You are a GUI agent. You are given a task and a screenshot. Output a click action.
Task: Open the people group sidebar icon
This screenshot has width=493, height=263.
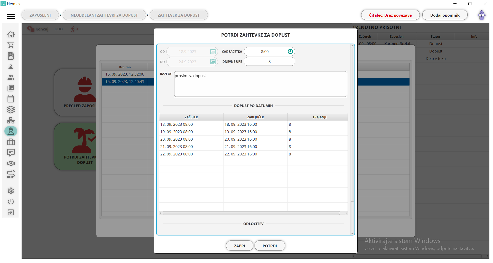pos(11,77)
